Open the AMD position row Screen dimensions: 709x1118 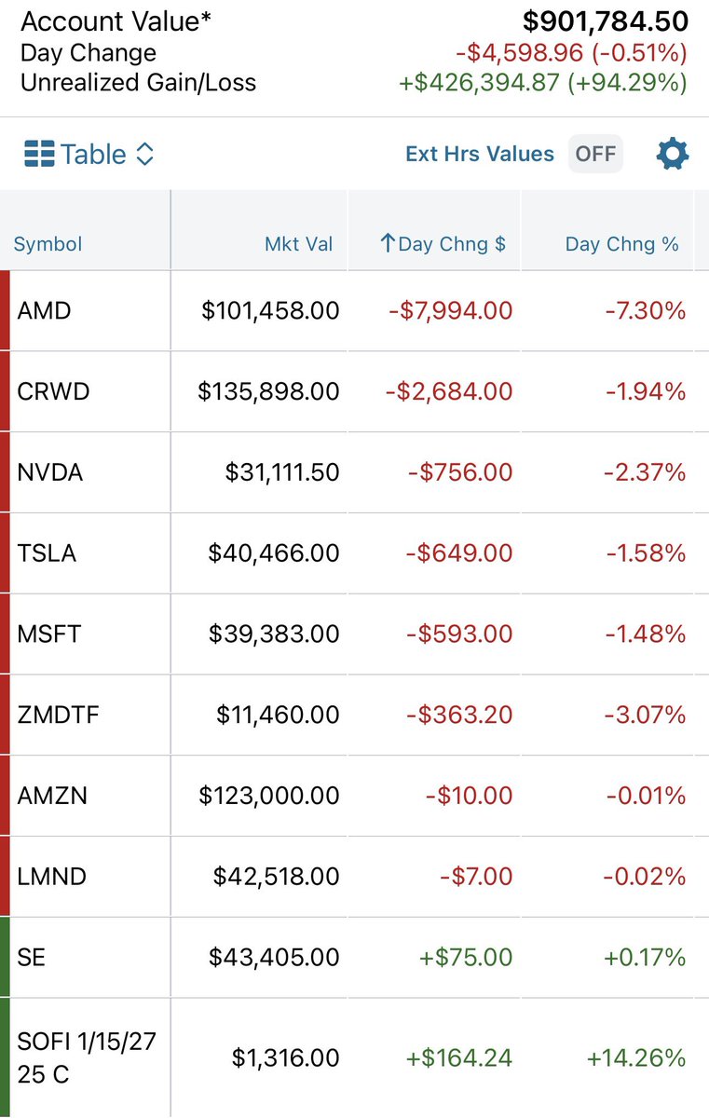click(x=354, y=311)
